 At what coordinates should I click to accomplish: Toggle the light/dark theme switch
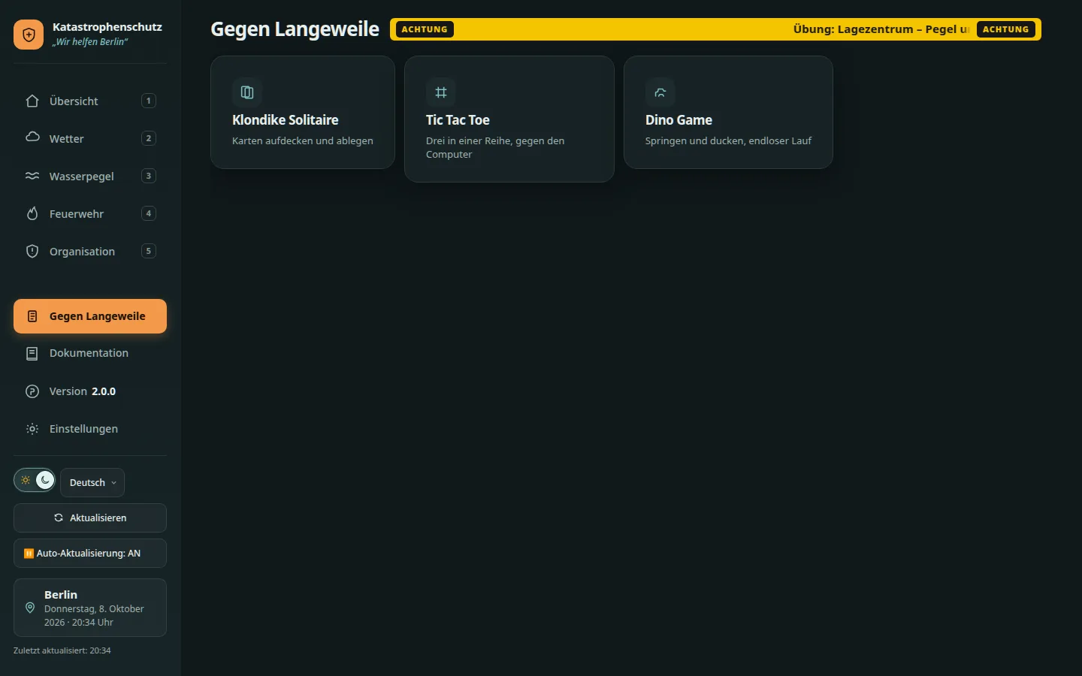(35, 480)
